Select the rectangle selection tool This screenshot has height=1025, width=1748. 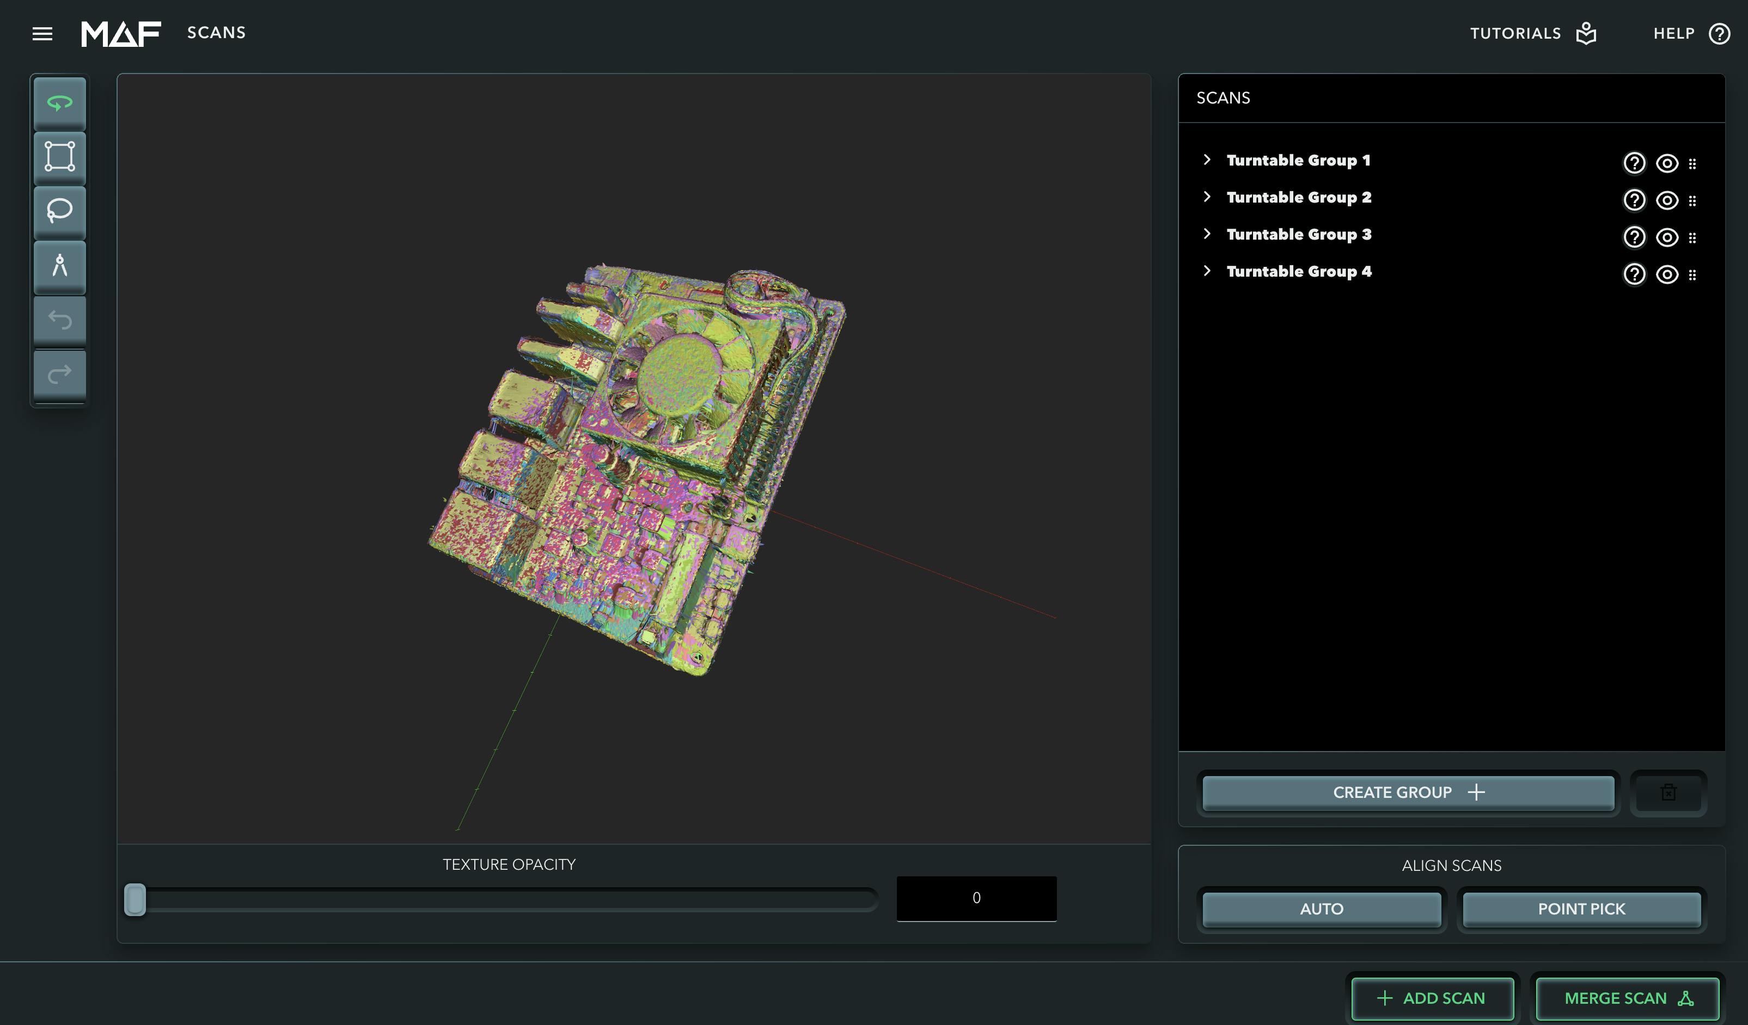60,157
